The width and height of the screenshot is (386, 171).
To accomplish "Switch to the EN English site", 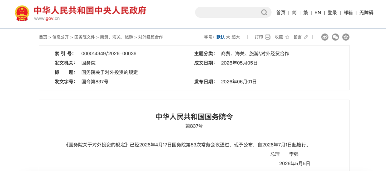I will (318, 13).
